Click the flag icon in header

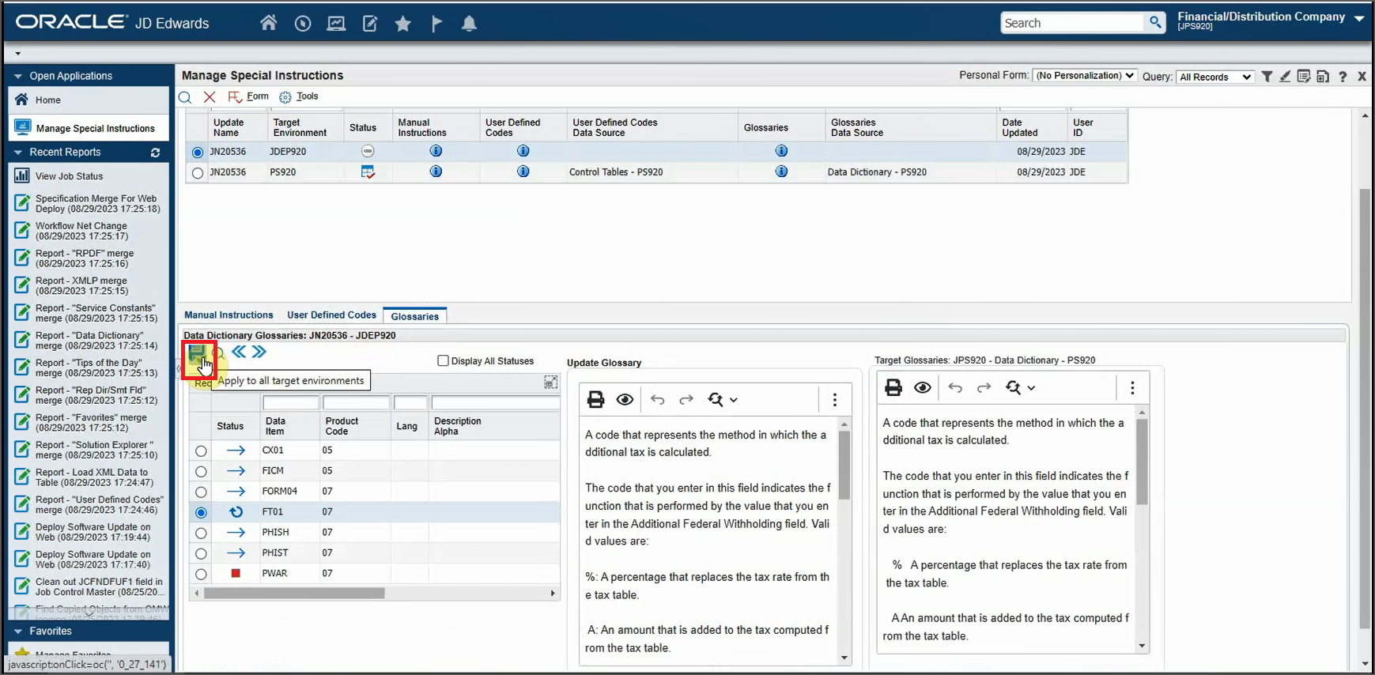tap(436, 24)
